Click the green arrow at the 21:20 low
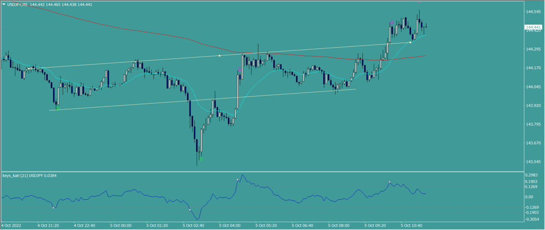Screen dimensions: 545x230 point(57,108)
